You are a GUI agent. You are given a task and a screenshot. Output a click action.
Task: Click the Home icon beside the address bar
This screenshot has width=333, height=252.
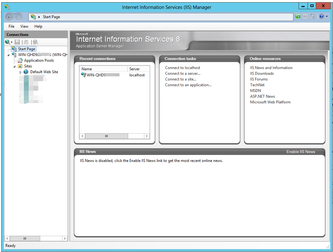313,17
